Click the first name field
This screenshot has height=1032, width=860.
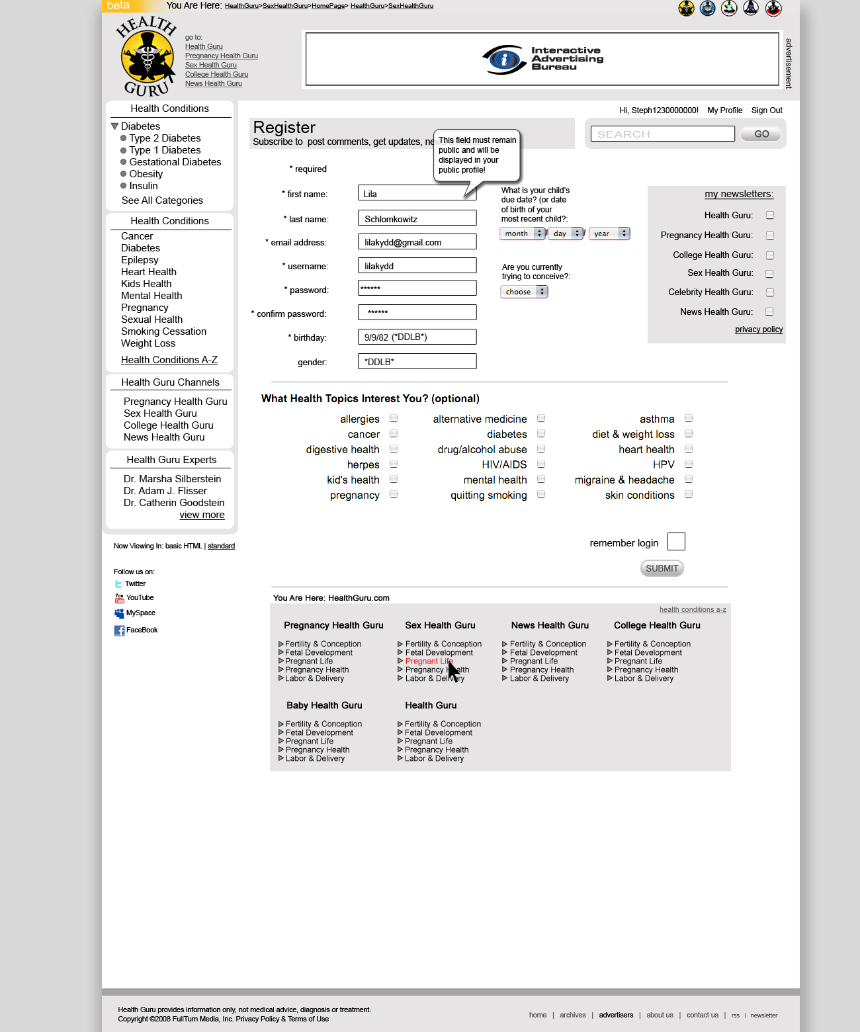[x=417, y=193]
